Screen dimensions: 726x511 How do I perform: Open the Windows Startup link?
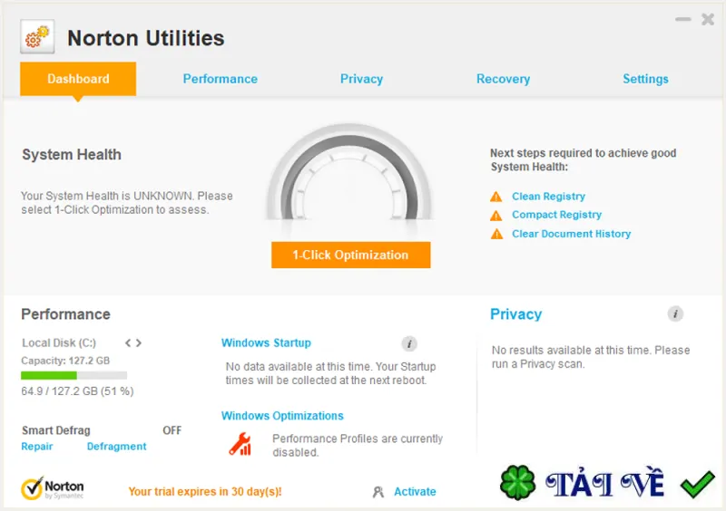coord(266,343)
